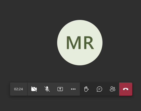
Task: Select the MR participant avatar
Action: pyautogui.click(x=80, y=43)
